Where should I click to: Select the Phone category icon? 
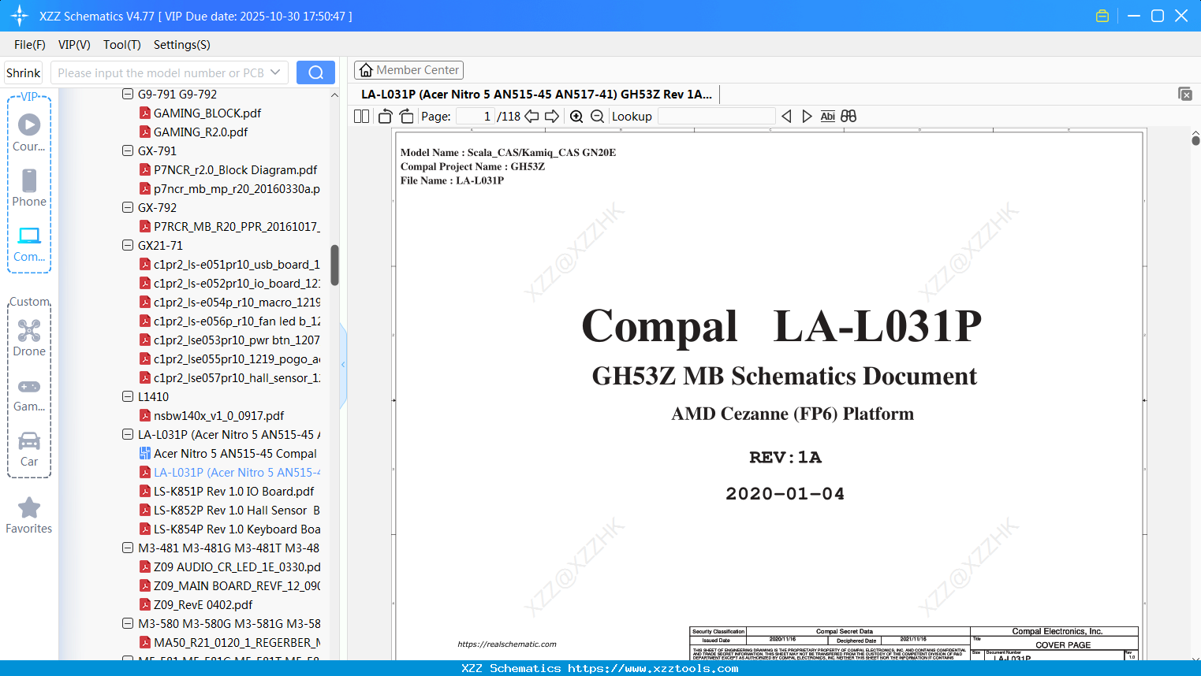[29, 188]
